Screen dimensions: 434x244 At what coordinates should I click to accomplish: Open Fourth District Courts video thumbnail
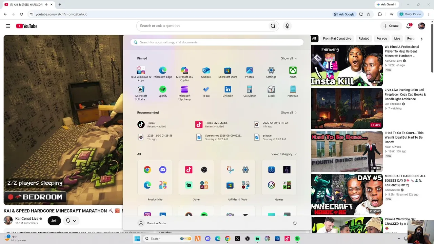pos(347,151)
